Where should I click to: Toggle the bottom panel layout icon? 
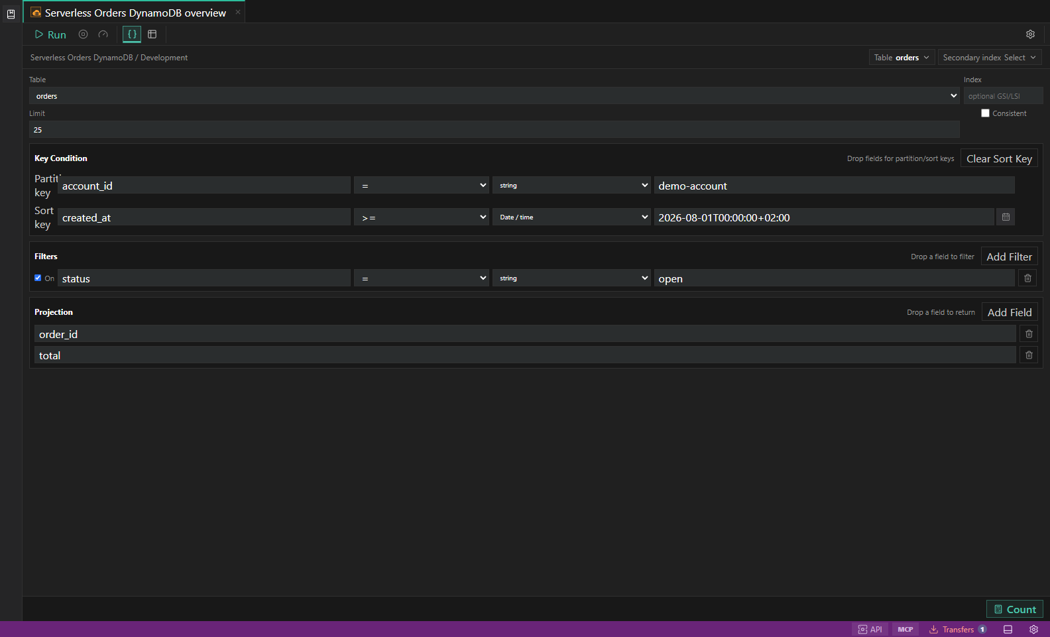pos(1008,630)
